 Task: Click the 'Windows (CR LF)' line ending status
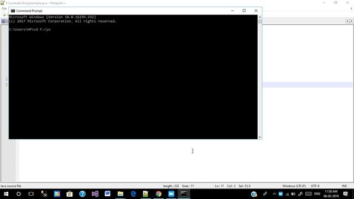[294, 186]
